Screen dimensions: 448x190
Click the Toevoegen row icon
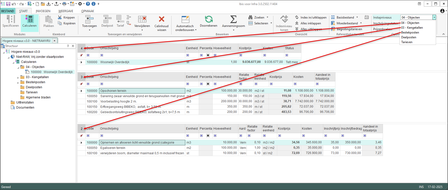[x=89, y=21]
